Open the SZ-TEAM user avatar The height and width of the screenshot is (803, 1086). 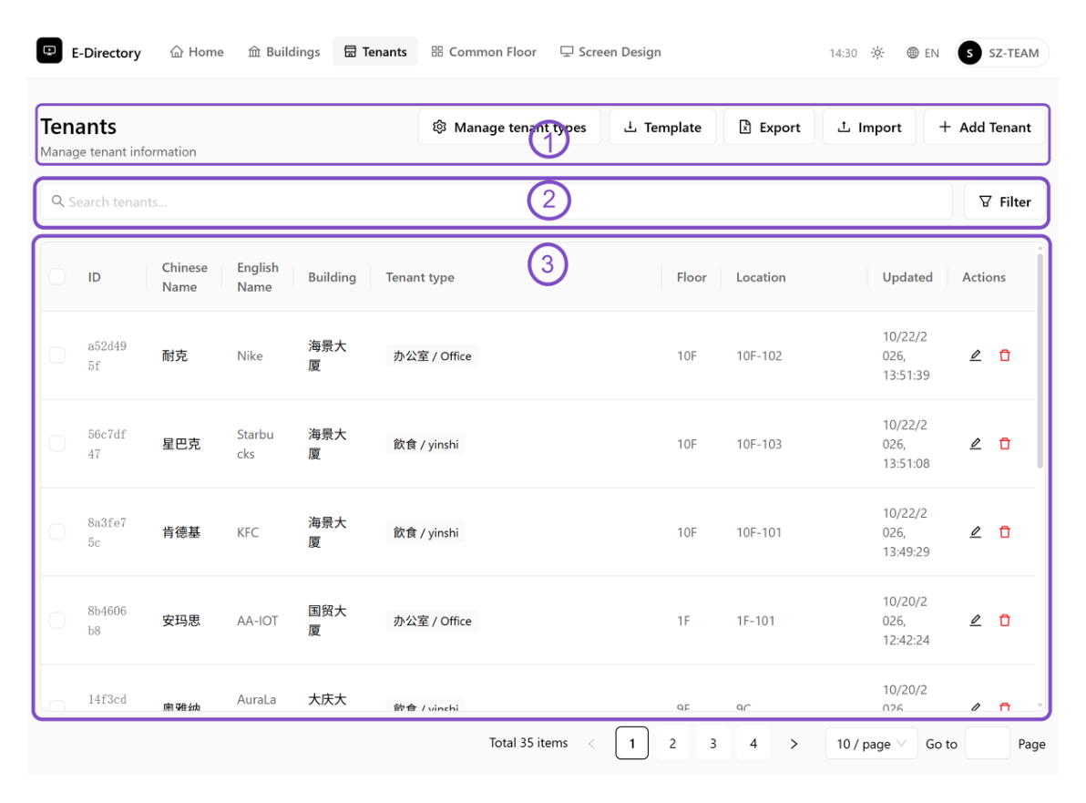(x=969, y=53)
